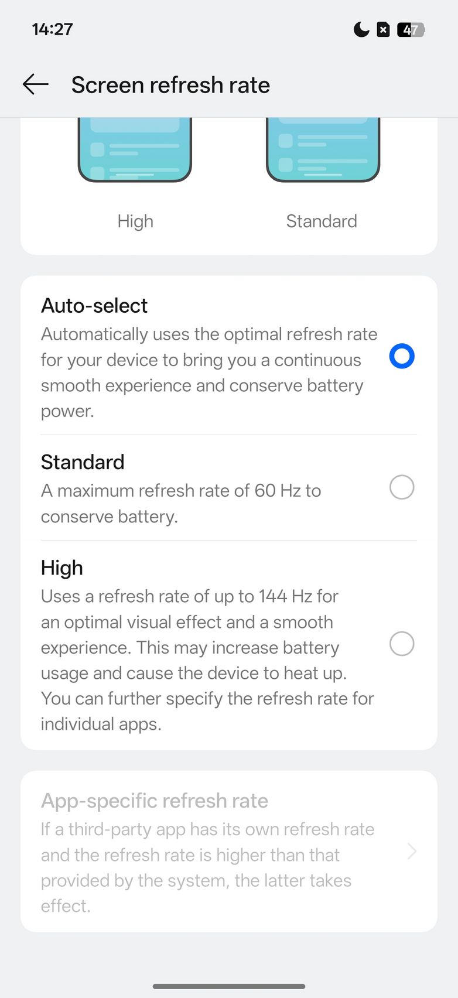This screenshot has height=998, width=458.
Task: Tap the App-specific refresh rate title
Action: click(x=155, y=801)
